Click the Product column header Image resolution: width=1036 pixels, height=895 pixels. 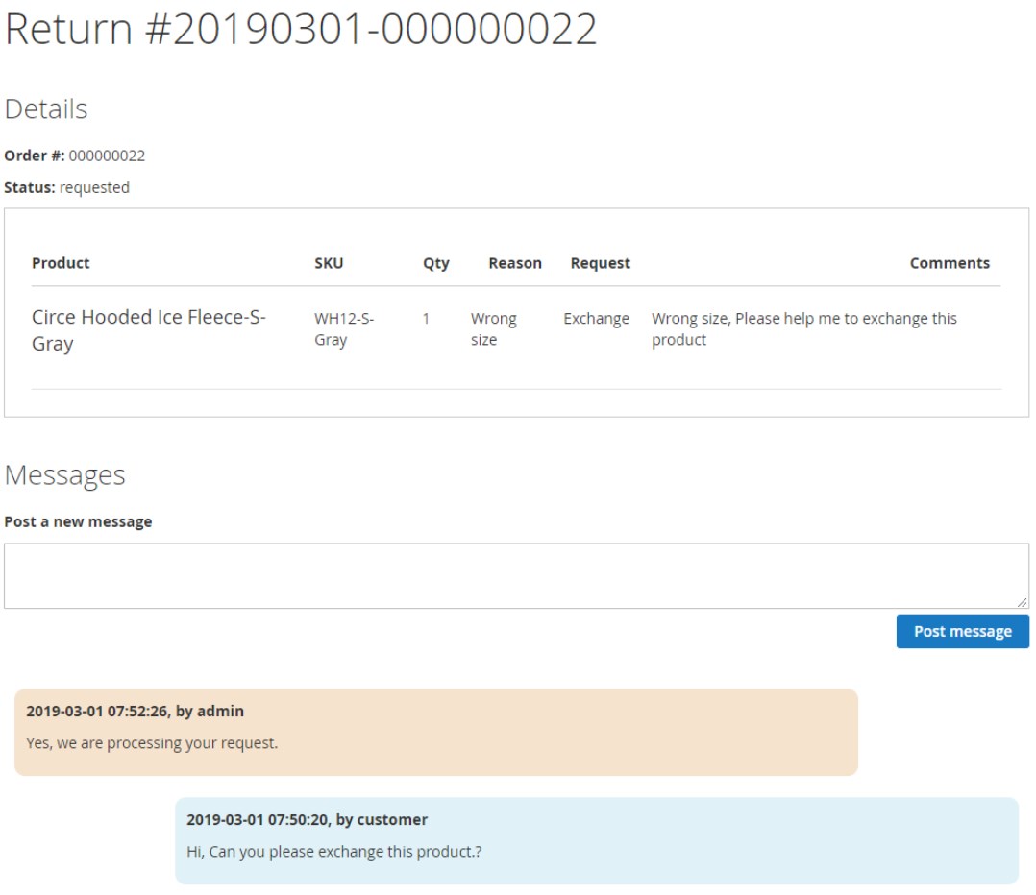61,263
